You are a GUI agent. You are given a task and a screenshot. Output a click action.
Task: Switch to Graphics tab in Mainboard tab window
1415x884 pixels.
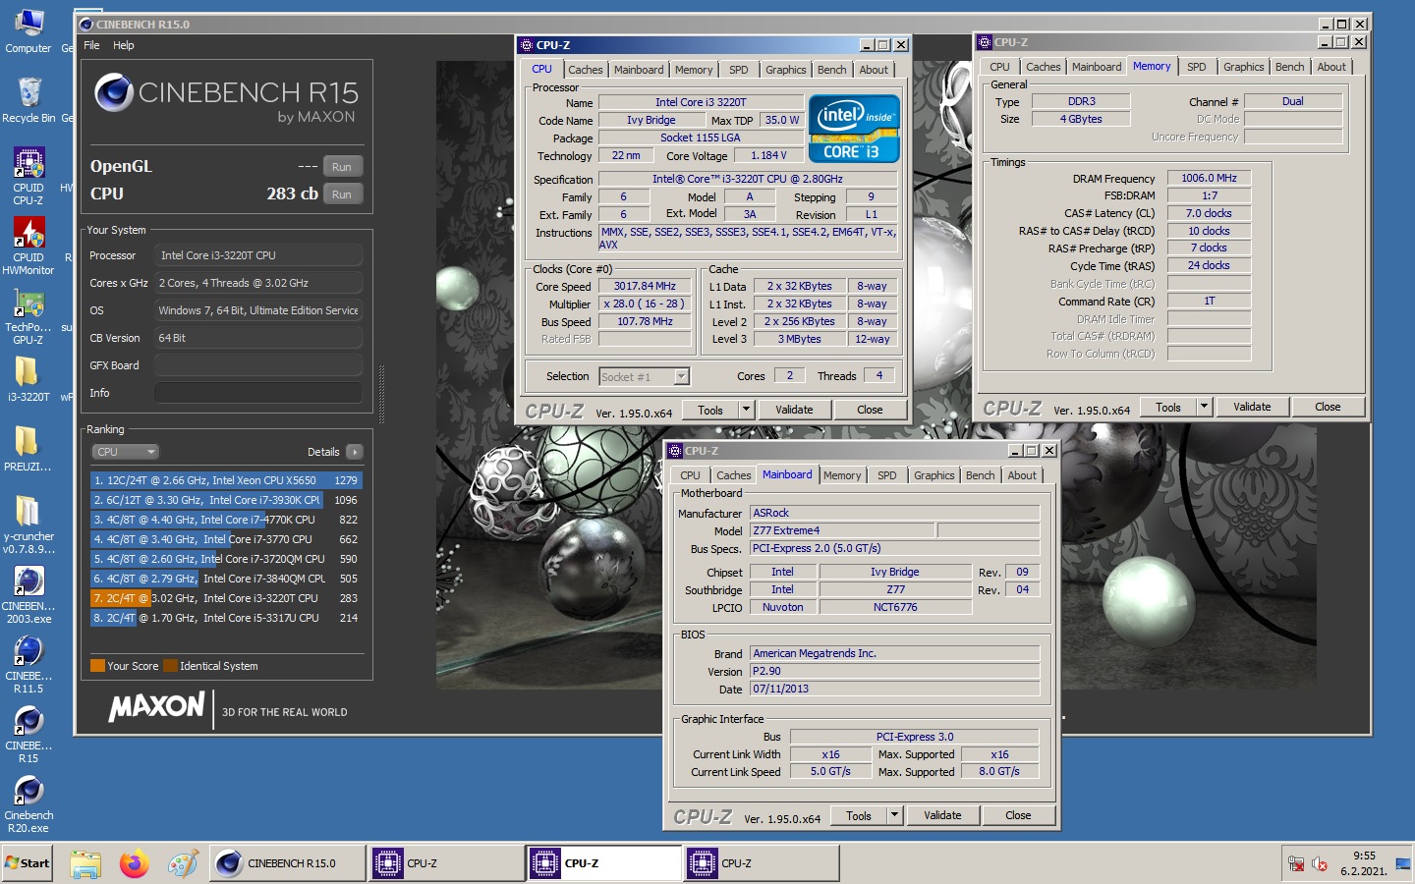(x=934, y=475)
